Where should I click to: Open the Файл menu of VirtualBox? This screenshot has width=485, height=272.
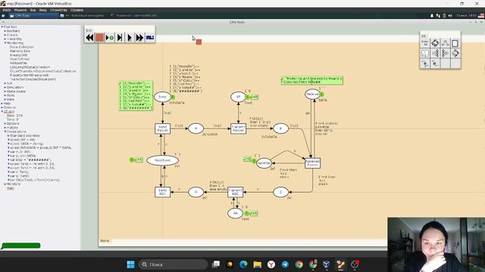[6, 10]
